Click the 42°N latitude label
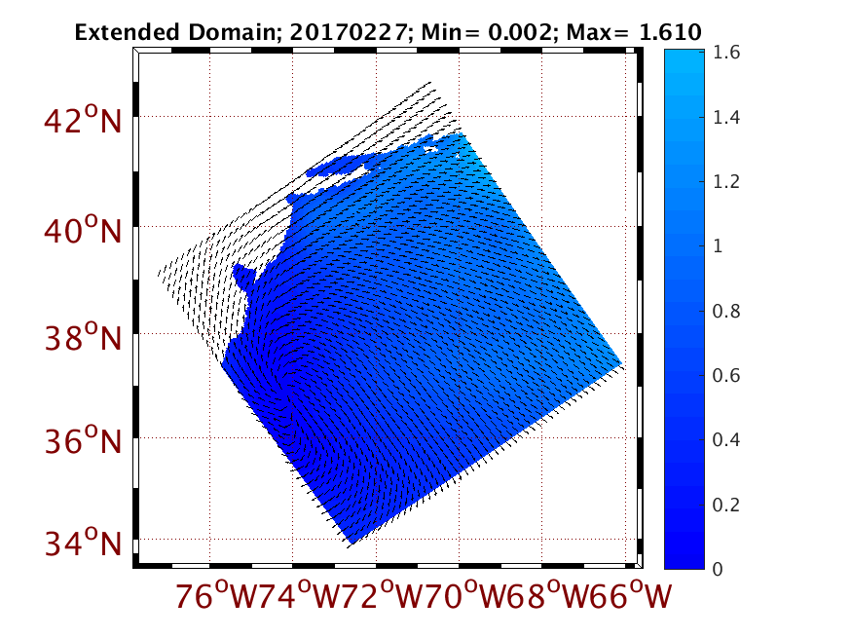 pos(82,121)
